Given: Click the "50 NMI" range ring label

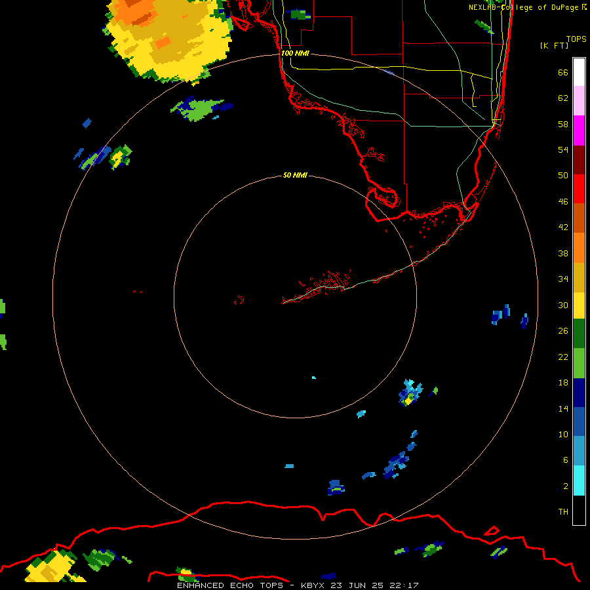Looking at the screenshot, I should pos(295,175).
